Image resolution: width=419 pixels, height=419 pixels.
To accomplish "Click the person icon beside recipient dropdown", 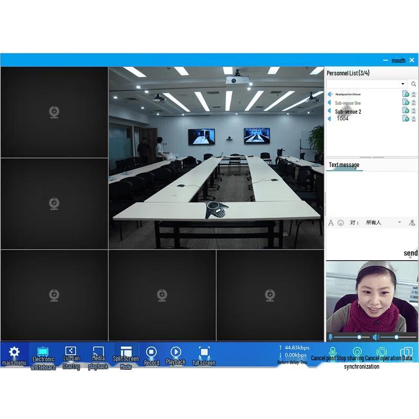I will point(412,223).
